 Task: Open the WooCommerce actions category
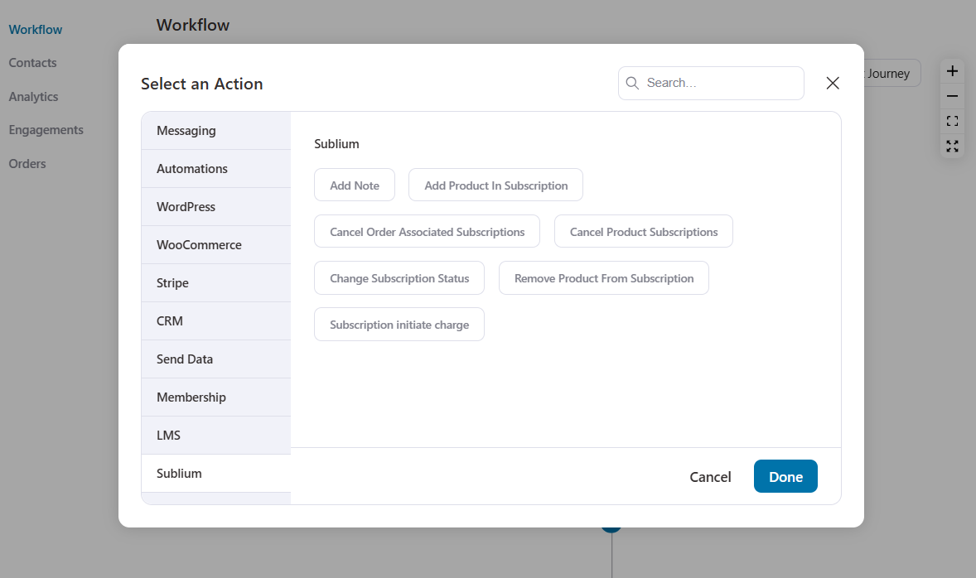199,245
